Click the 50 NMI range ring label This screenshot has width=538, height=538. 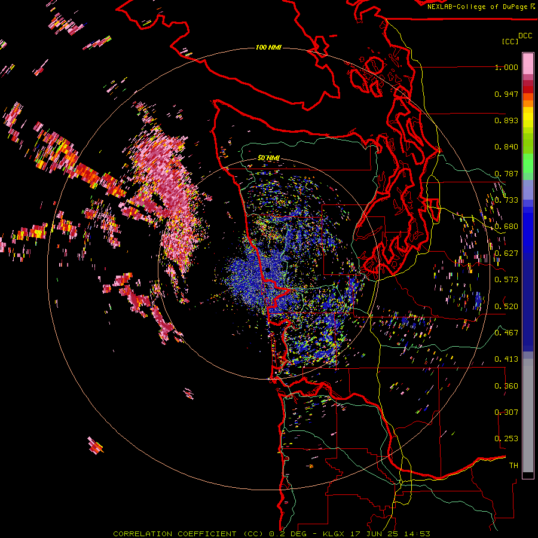[268, 158]
